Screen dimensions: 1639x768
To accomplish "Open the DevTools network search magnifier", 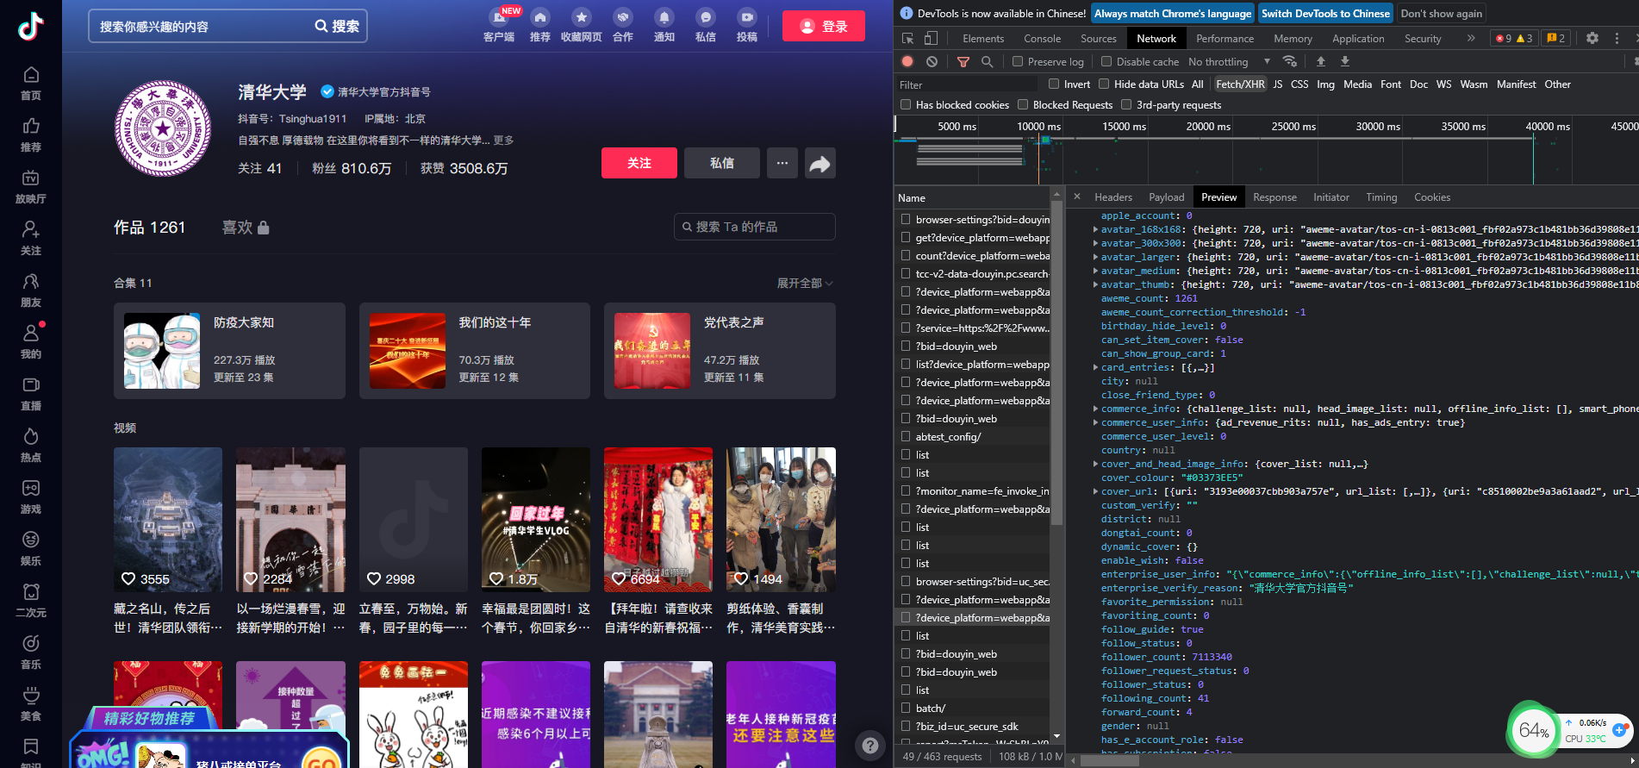I will 988,61.
